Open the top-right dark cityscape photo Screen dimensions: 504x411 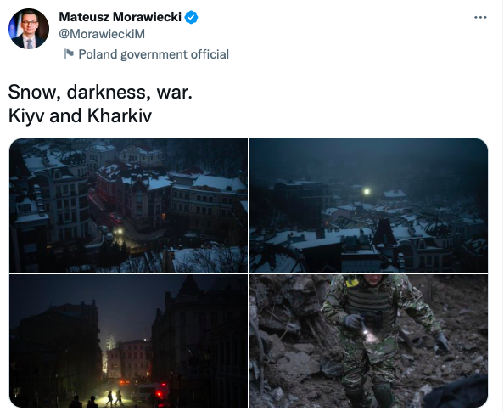(x=369, y=205)
